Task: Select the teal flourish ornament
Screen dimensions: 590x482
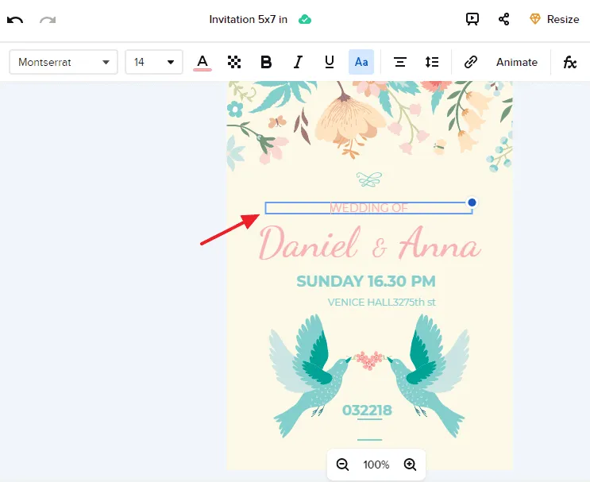Action: [x=369, y=179]
